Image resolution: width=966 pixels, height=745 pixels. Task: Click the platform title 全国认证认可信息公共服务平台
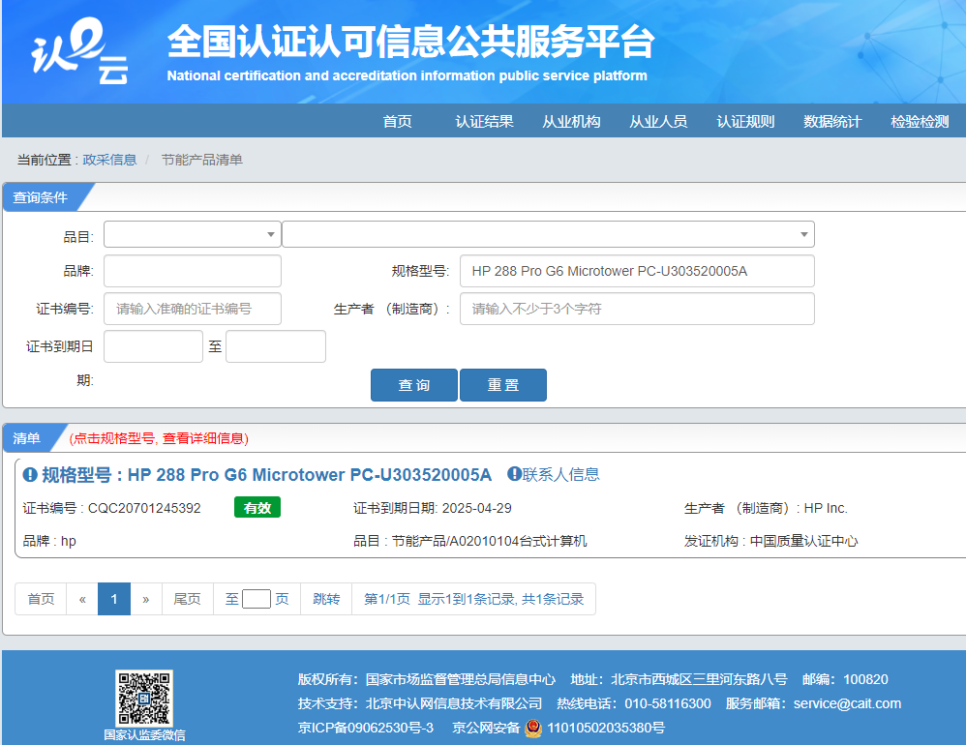411,42
